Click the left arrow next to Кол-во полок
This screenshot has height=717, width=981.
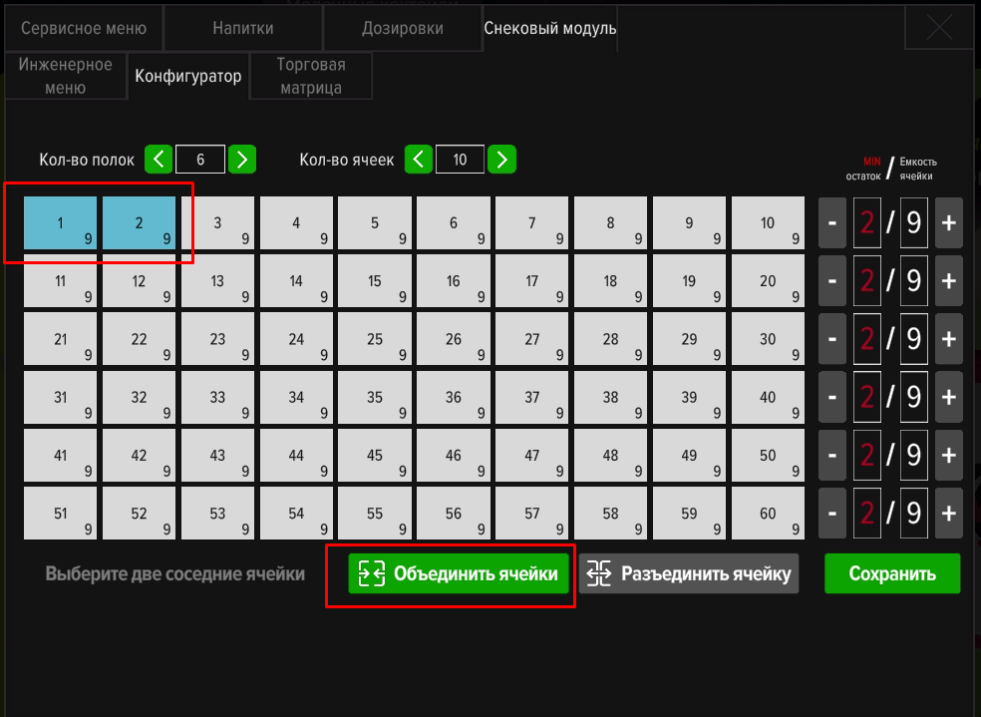[x=159, y=159]
